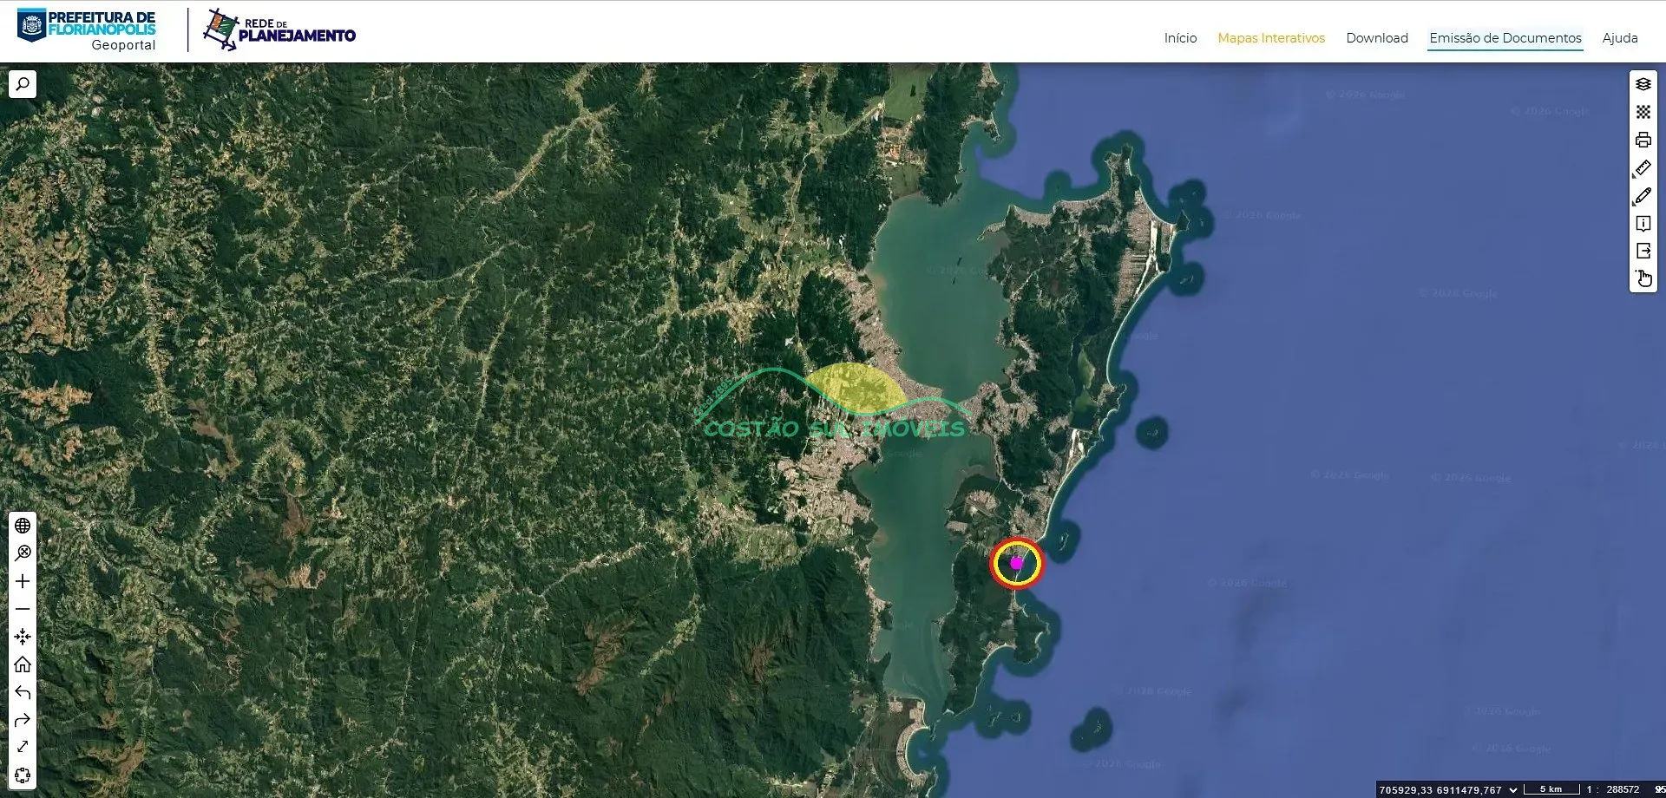Open the map search magnifier tool
The image size is (1666, 798).
[23, 84]
